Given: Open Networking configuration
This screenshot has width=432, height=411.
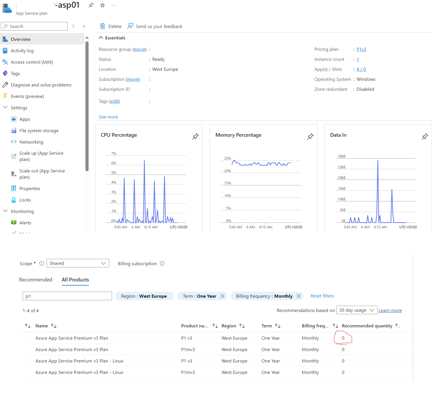Looking at the screenshot, I should (31, 142).
